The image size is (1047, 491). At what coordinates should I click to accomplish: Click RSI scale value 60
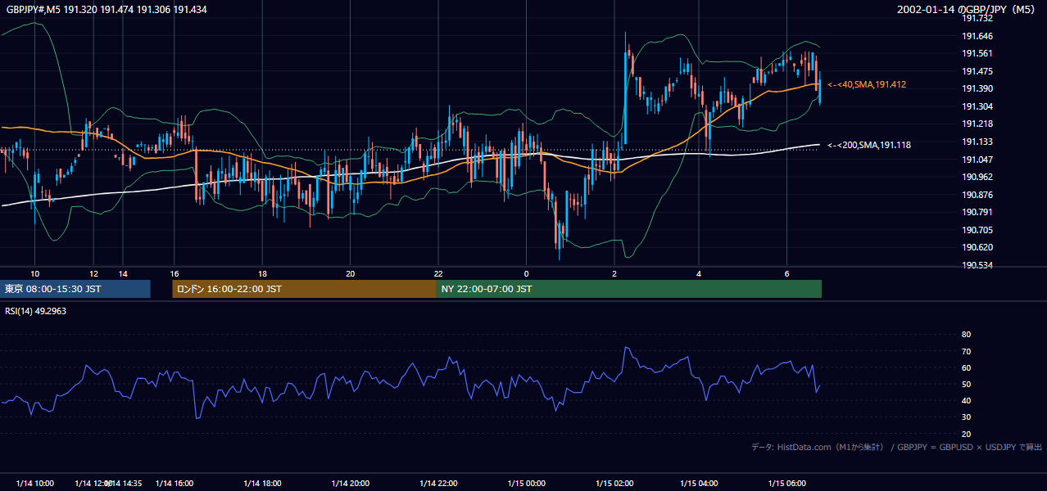[966, 367]
